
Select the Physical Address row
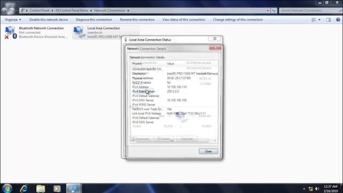(x=174, y=78)
